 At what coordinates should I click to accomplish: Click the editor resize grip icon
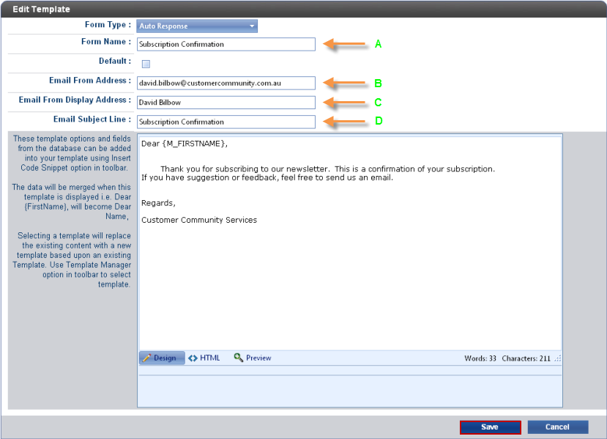tap(557, 359)
